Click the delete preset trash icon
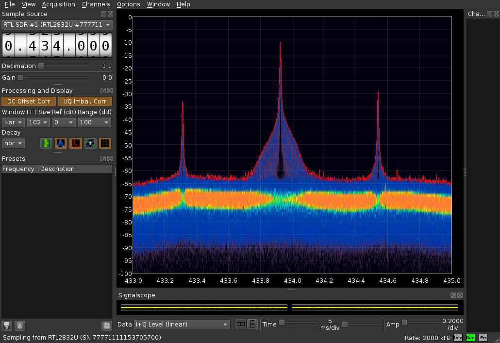Screen dimensions: 500x343 click(x=19, y=326)
